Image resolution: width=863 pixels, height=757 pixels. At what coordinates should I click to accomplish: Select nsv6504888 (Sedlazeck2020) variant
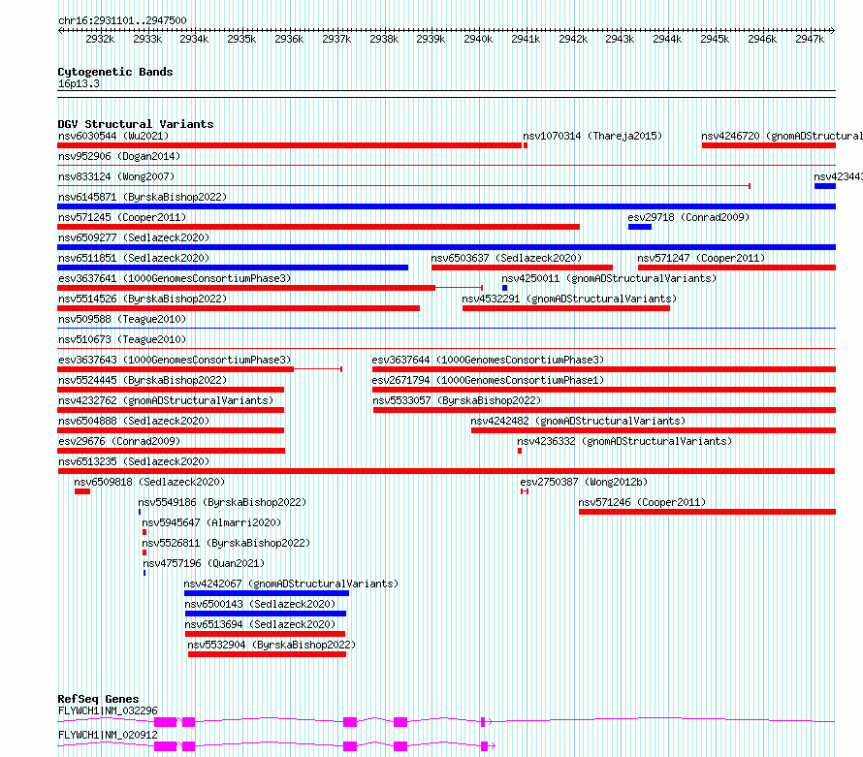134,421
